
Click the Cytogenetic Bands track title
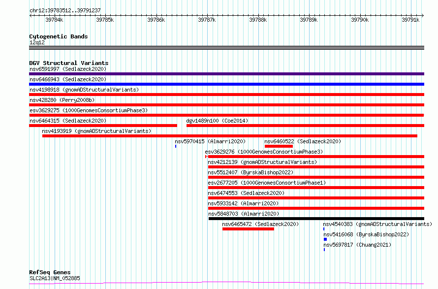tap(59, 36)
